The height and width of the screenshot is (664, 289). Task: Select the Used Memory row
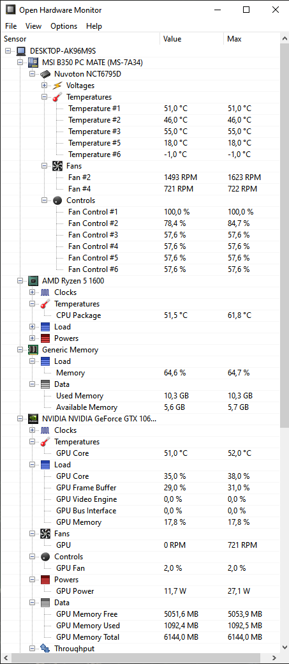tap(140, 396)
